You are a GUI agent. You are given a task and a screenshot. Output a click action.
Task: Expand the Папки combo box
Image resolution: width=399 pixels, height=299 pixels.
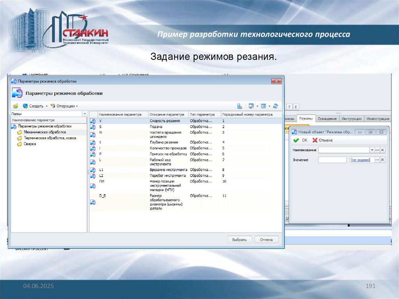click(x=85, y=114)
